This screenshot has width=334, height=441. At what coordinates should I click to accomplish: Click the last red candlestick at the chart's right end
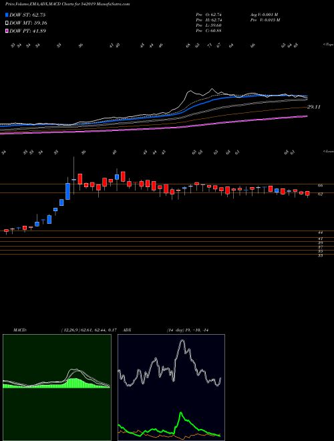point(307,194)
